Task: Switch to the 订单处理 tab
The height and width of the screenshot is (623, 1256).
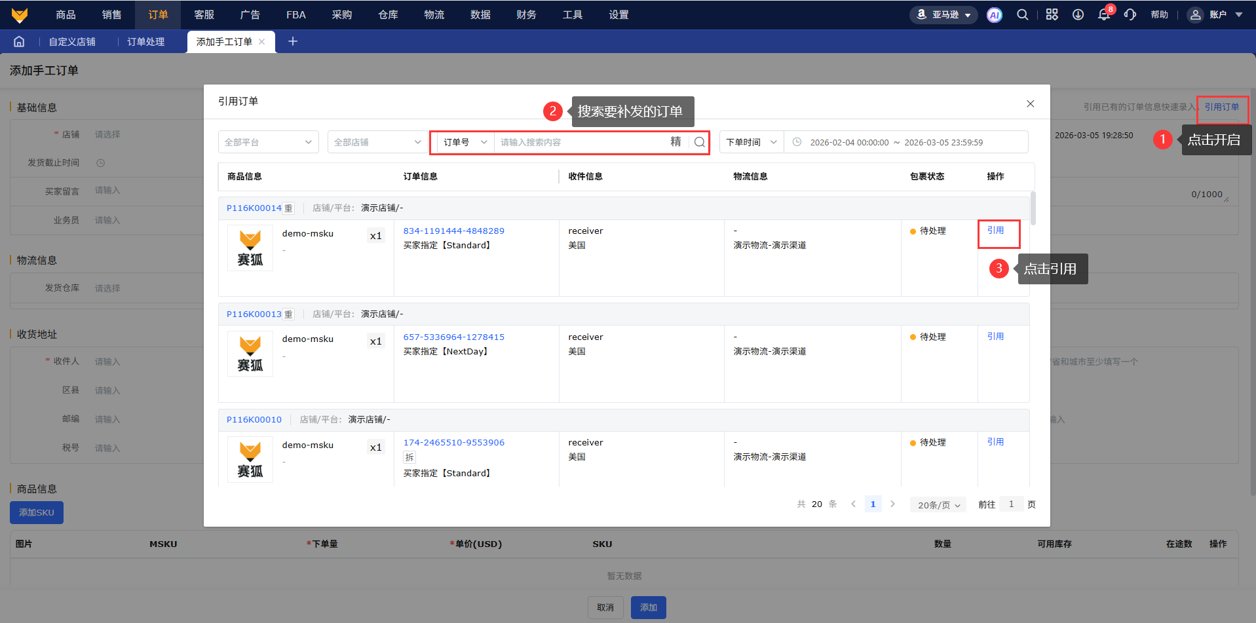Action: pos(145,42)
